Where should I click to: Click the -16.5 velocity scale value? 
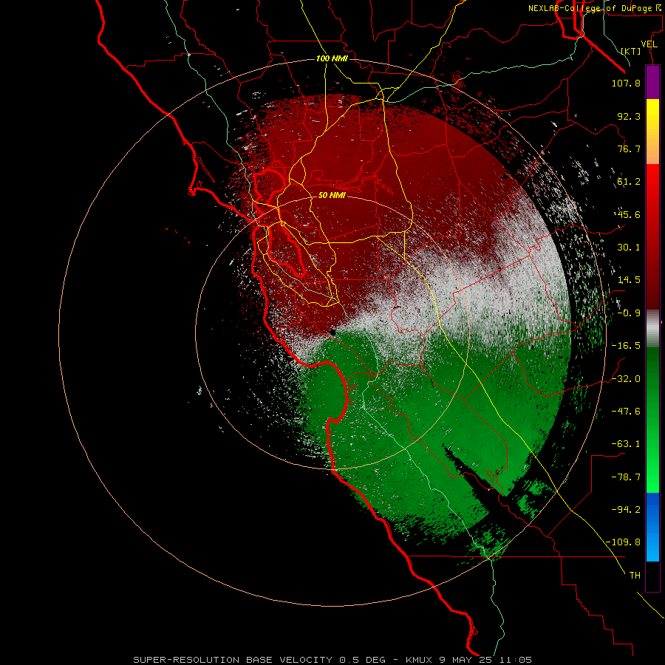626,346
